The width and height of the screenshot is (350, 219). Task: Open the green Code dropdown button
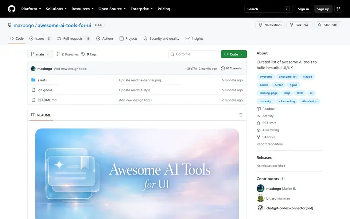234,54
